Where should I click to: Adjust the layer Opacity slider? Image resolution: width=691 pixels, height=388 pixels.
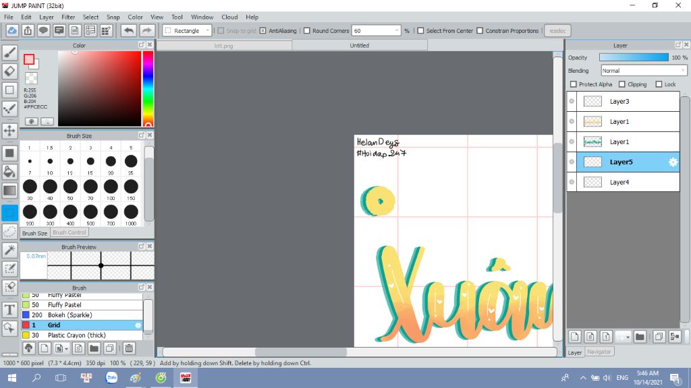click(x=633, y=57)
